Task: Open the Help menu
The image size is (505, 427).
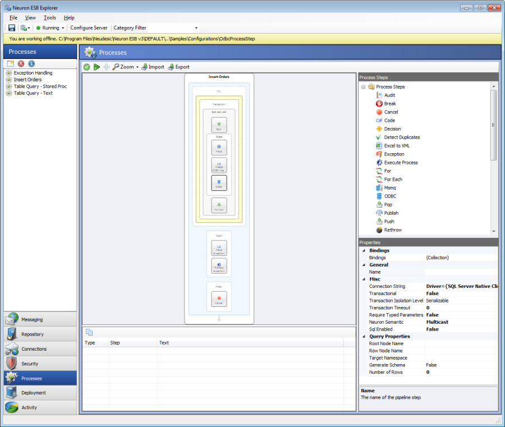Action: coord(69,18)
